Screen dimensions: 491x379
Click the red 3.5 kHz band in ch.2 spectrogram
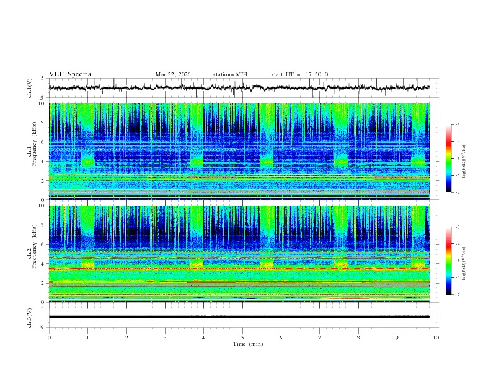coord(239,268)
